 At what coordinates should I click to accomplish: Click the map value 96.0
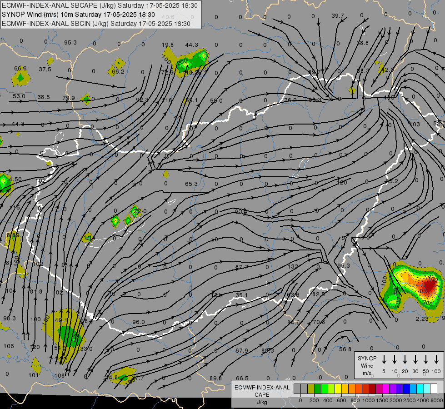139,322
